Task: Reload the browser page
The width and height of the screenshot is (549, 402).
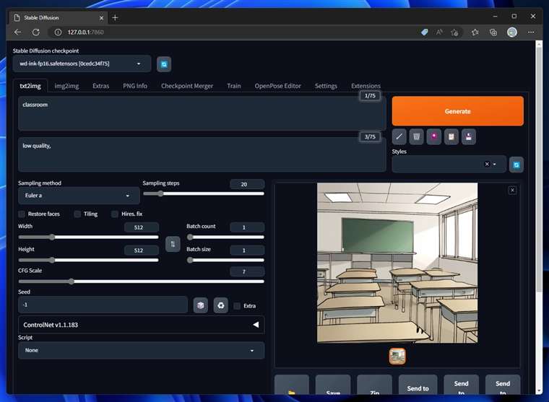Action: [x=35, y=32]
